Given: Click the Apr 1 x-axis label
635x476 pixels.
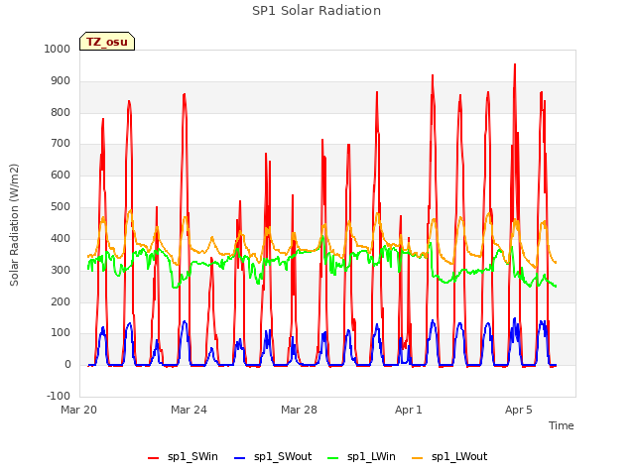Looking at the screenshot, I should [409, 410].
